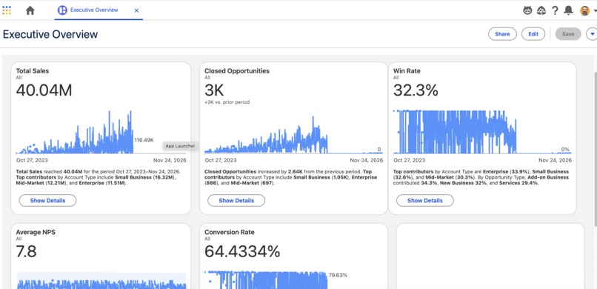Click the Win Rate card title

[x=407, y=71]
